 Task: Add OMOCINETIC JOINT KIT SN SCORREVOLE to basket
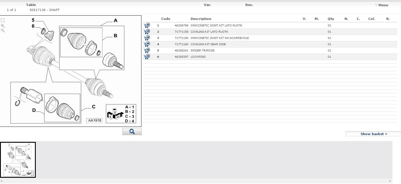147,38
